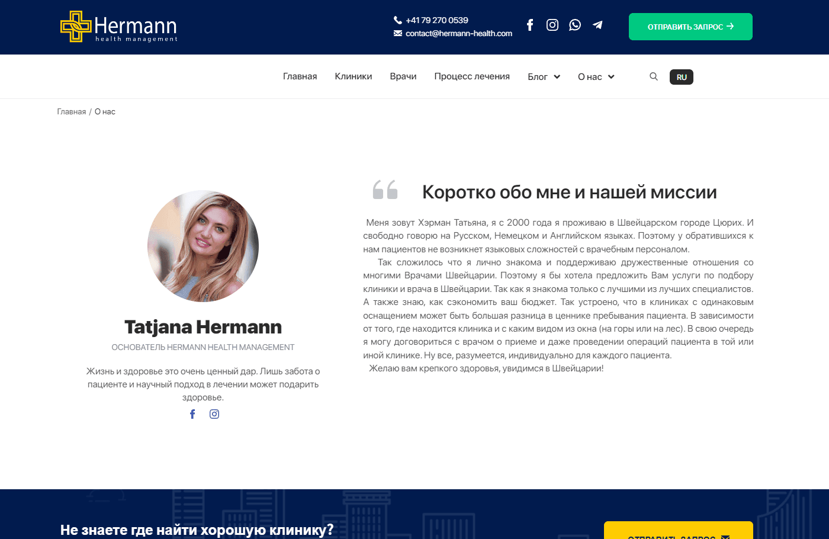The width and height of the screenshot is (829, 539).
Task: Open the Блог menu item
Action: (538, 77)
